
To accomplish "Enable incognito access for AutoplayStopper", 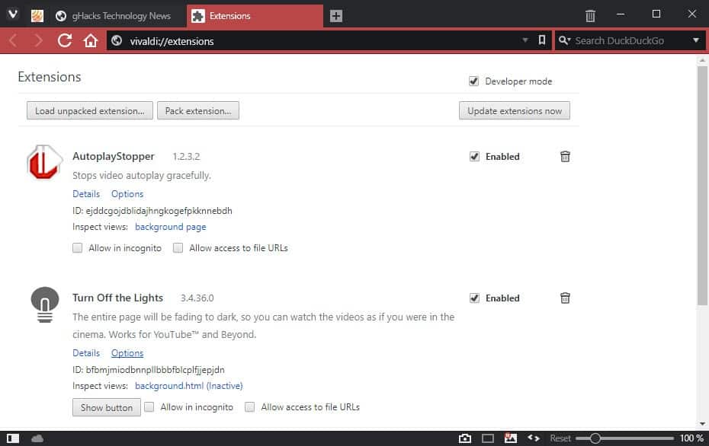I will (x=77, y=248).
